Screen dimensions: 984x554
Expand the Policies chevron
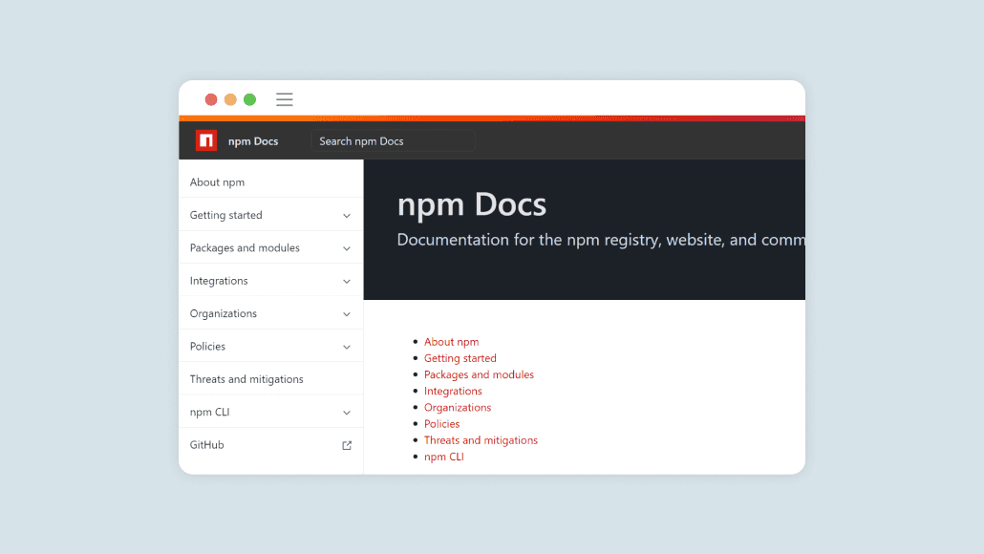pyautogui.click(x=347, y=347)
